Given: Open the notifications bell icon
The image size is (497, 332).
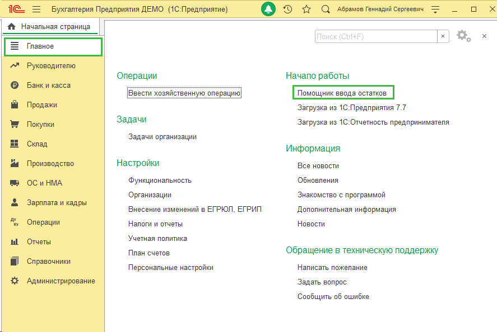Looking at the screenshot, I should (268, 9).
